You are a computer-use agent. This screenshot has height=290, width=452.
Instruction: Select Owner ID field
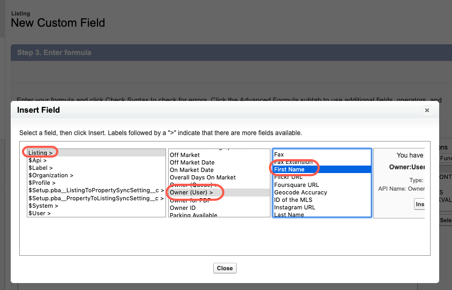coord(219,208)
